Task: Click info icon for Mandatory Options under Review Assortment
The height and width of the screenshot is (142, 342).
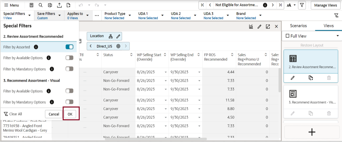Action: pyautogui.click(x=52, y=69)
